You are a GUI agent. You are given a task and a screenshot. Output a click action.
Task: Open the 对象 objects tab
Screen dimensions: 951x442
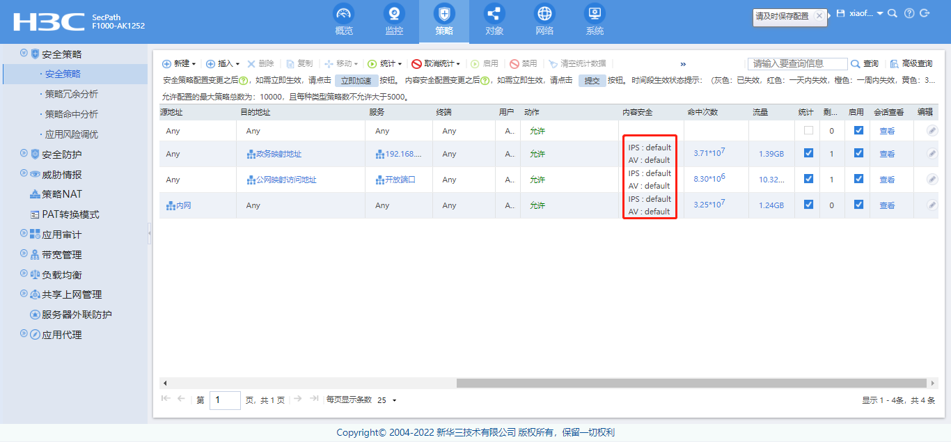tap(494, 20)
